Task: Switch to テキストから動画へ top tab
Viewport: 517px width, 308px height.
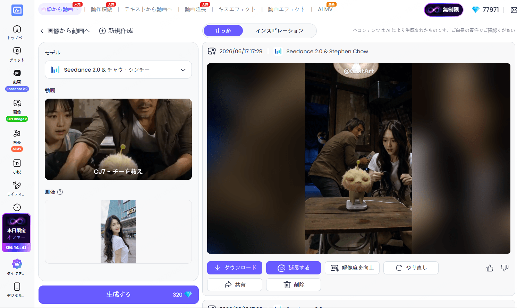Action: coord(149,9)
